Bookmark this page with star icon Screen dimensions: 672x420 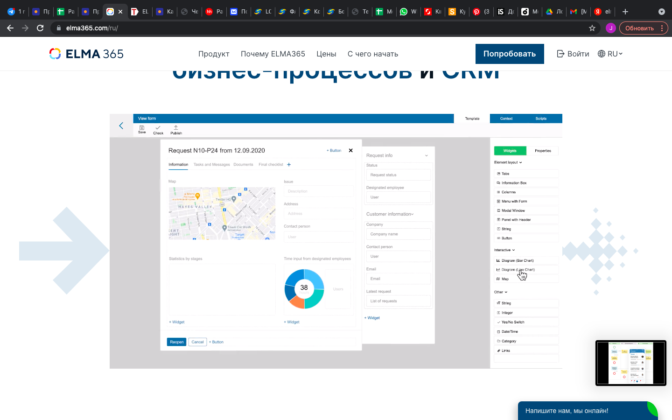[x=592, y=28]
